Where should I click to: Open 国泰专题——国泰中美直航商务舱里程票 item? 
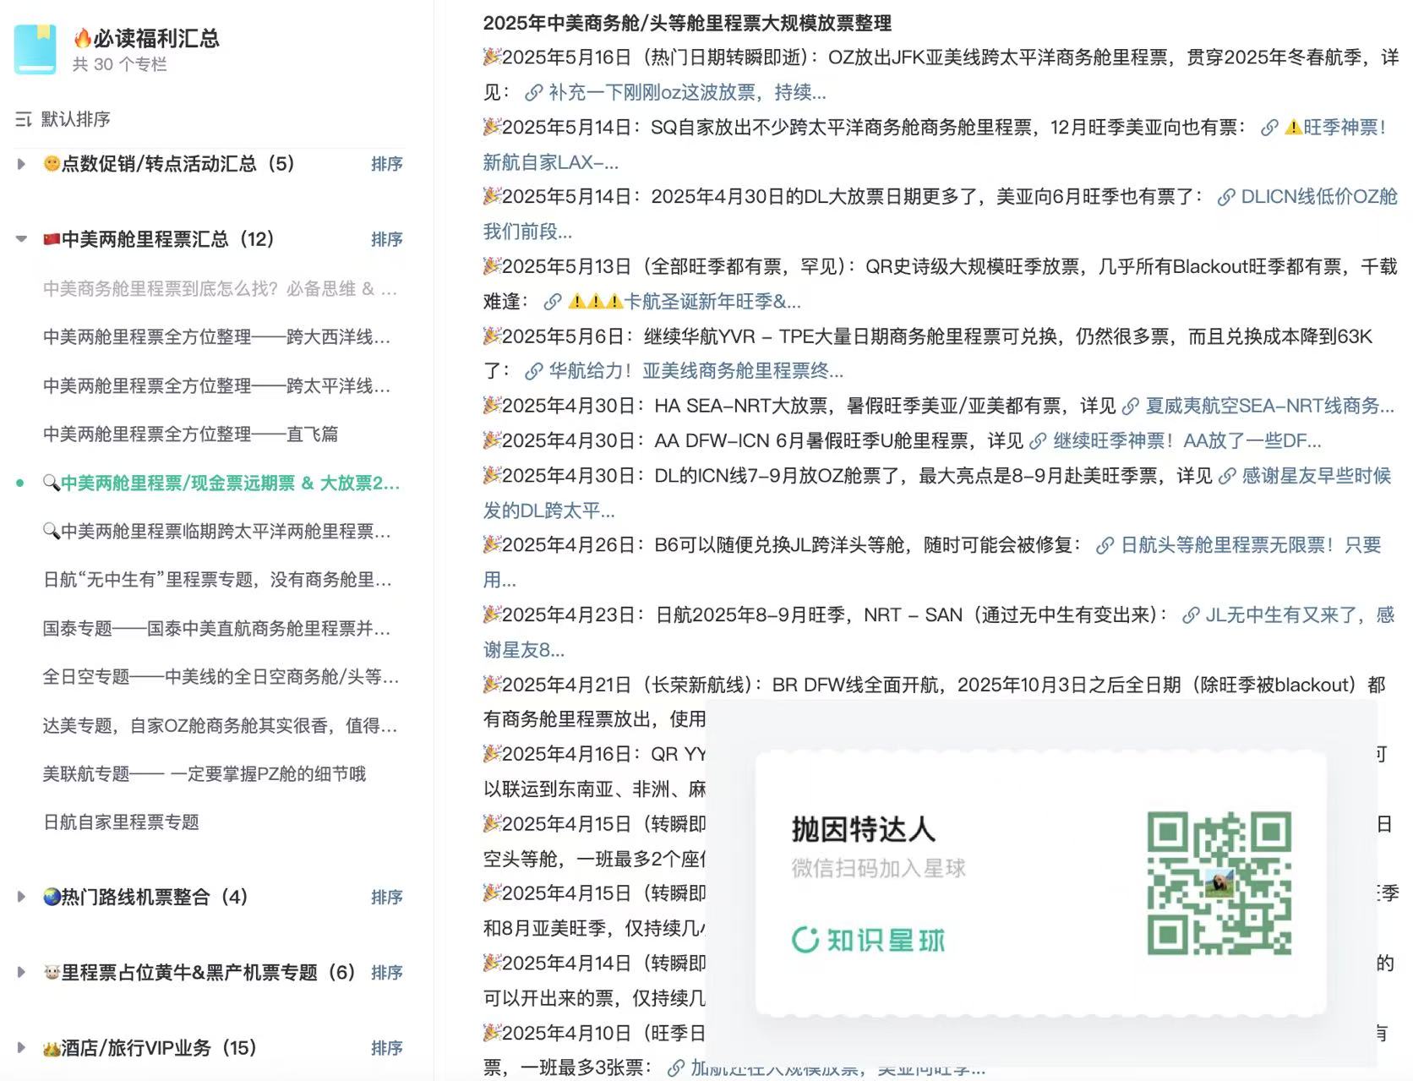tap(216, 629)
